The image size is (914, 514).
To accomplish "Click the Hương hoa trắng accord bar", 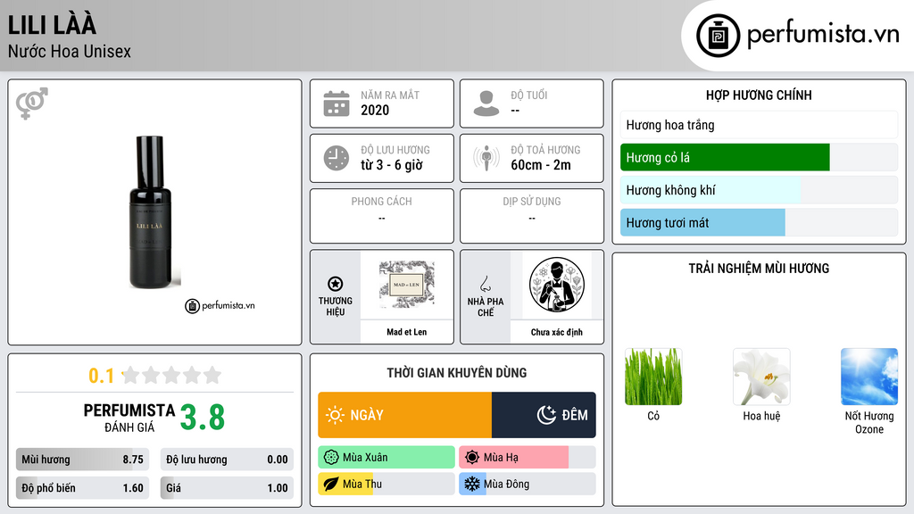I will (x=759, y=125).
